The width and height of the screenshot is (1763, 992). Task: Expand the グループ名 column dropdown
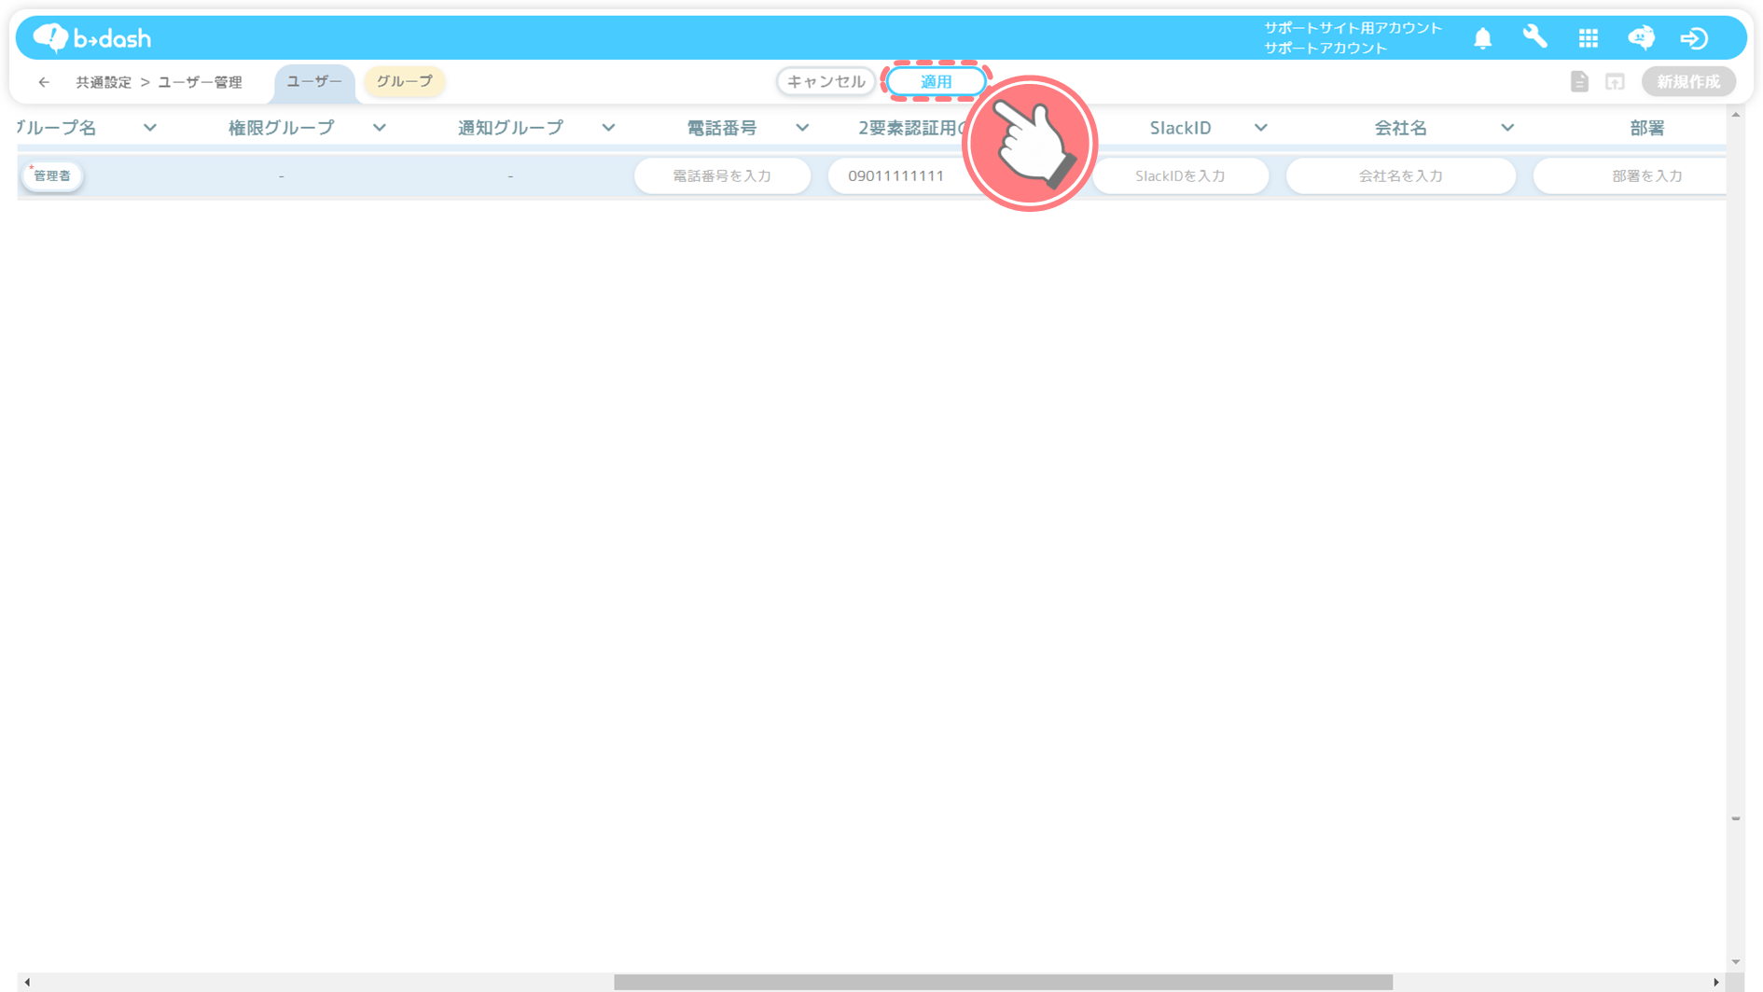(150, 128)
